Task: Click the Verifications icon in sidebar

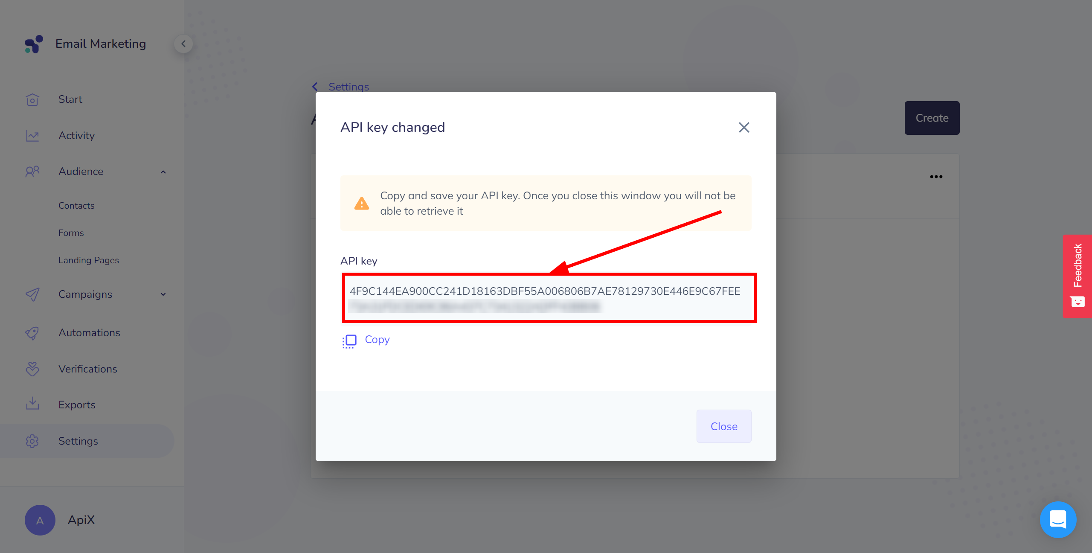Action: (33, 368)
